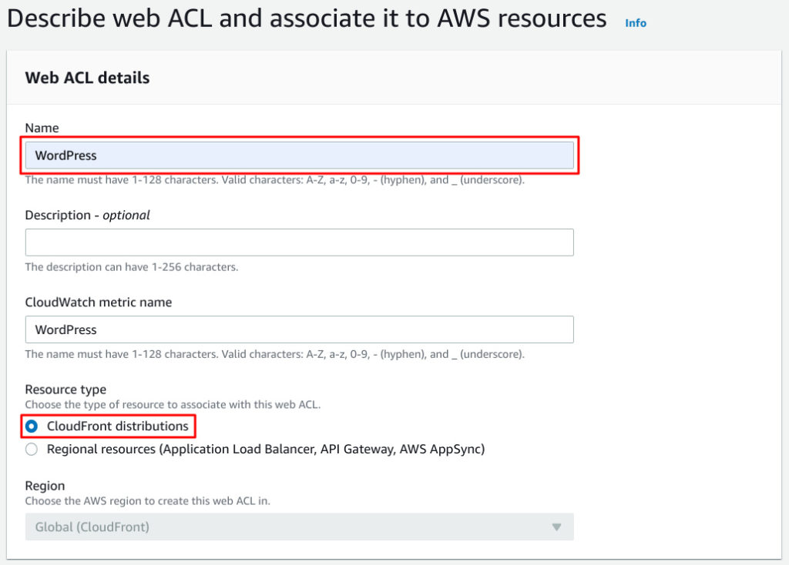The width and height of the screenshot is (789, 565).
Task: Click the Name input field containing WordPress
Action: tap(300, 155)
